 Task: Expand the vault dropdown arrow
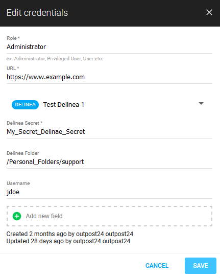pos(201,103)
